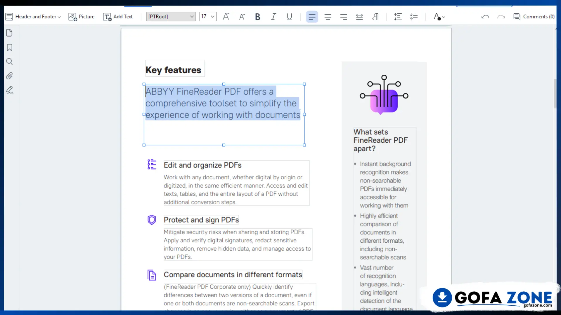Screen dimensions: 561x315
Task: Click the Work with any document paragraph
Action: (236, 190)
